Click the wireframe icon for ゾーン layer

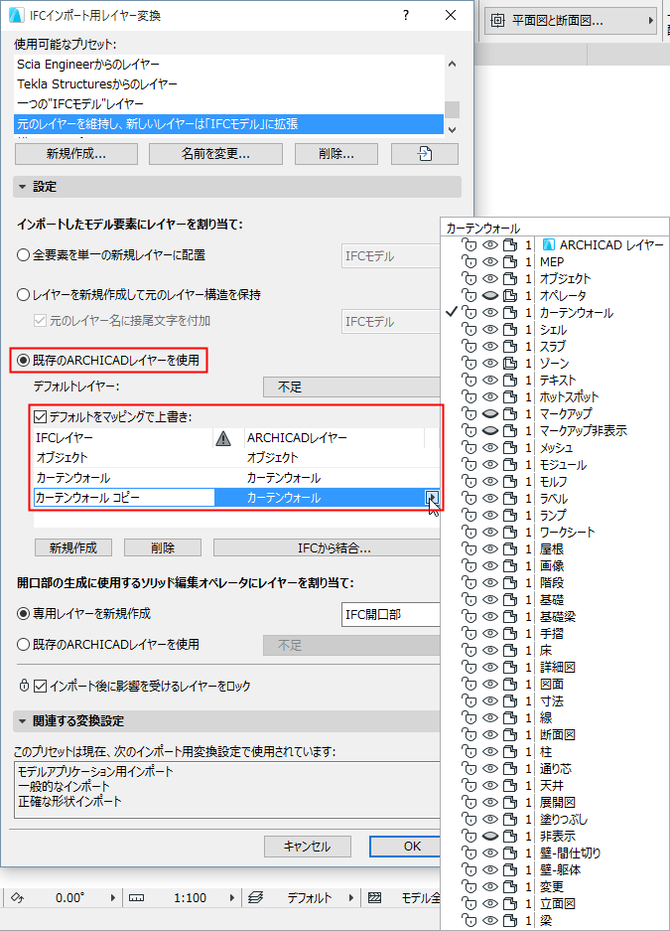click(510, 363)
